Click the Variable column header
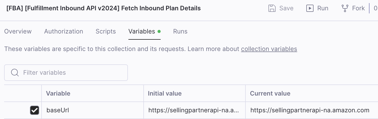This screenshot has height=119, width=378. coord(58,93)
